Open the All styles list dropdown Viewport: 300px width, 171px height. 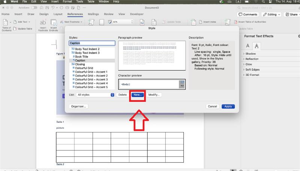point(95,95)
